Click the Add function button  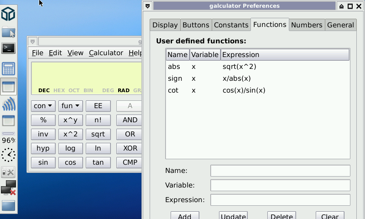[x=185, y=215]
